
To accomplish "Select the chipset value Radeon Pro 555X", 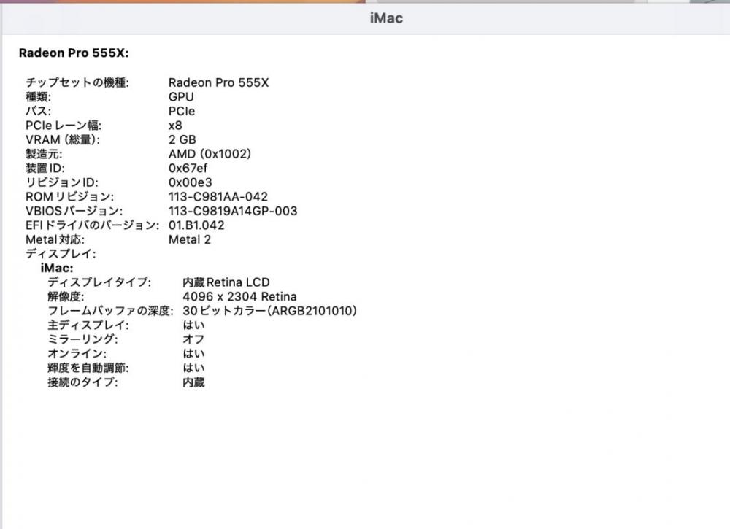I will [x=219, y=83].
